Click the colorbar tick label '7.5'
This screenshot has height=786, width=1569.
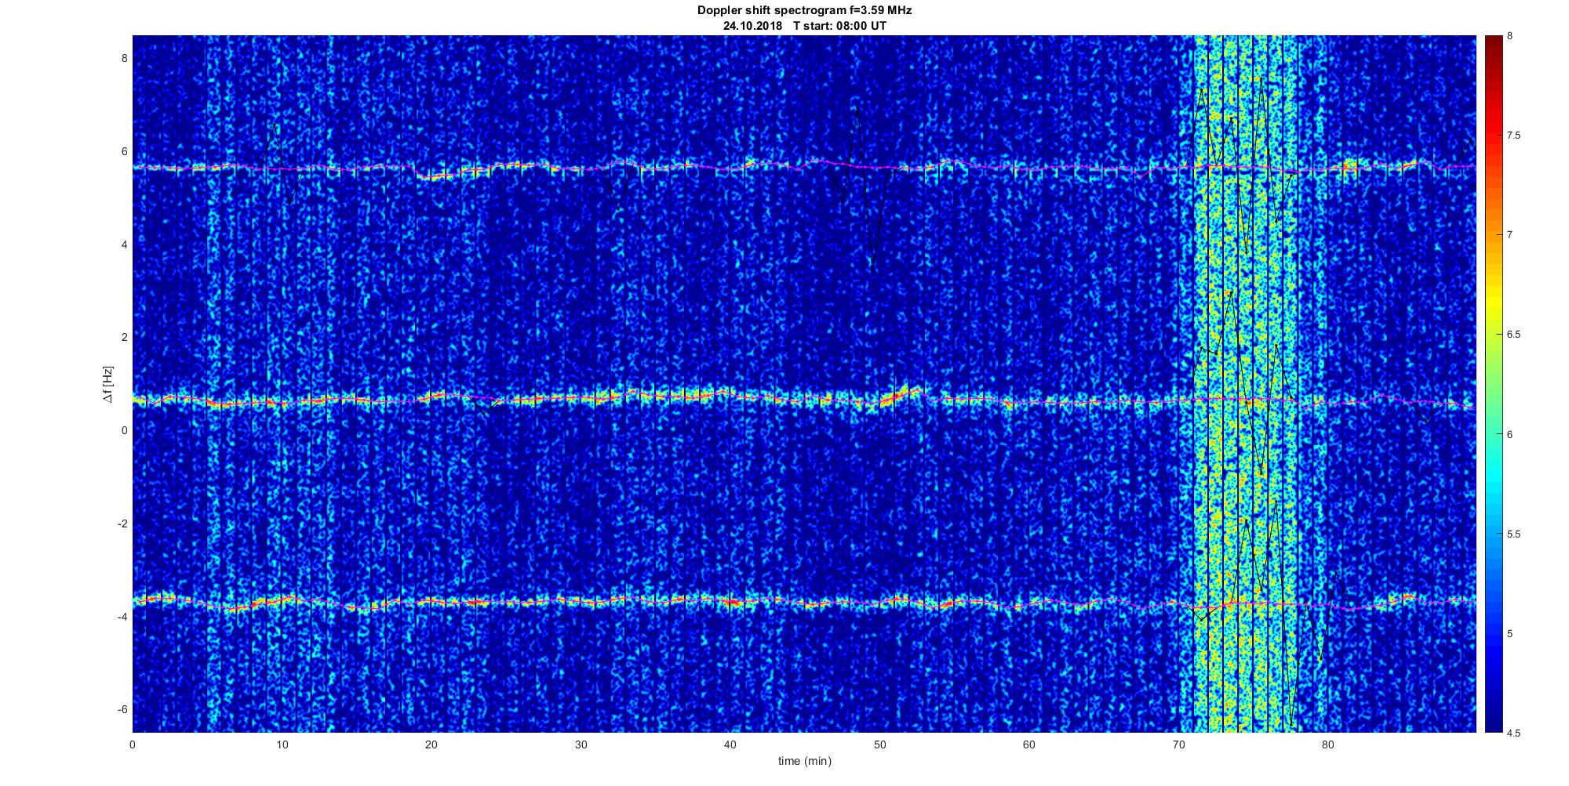[1513, 136]
